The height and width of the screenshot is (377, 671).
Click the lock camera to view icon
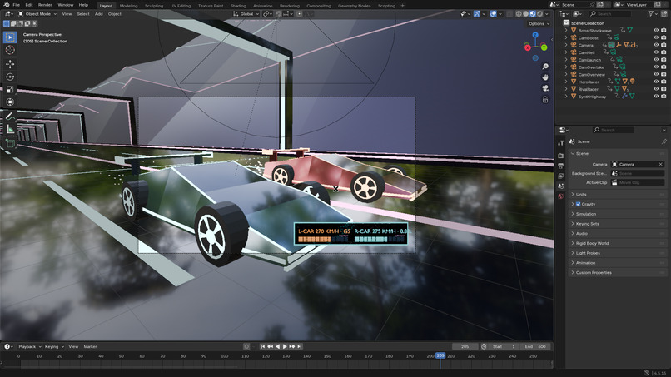point(545,99)
